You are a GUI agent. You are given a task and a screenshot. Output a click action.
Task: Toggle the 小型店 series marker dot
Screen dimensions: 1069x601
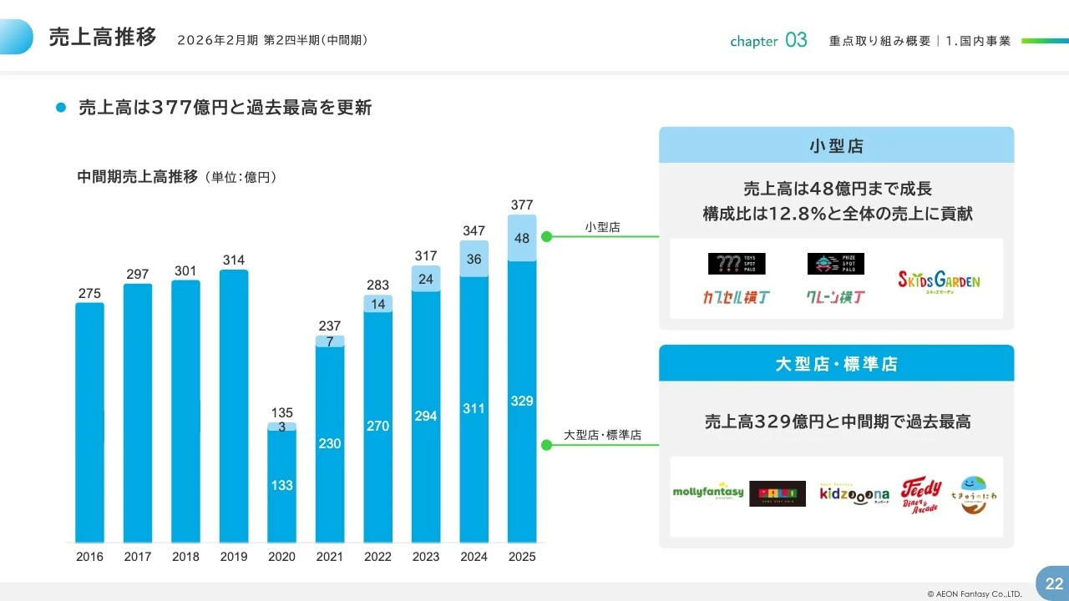tap(545, 237)
